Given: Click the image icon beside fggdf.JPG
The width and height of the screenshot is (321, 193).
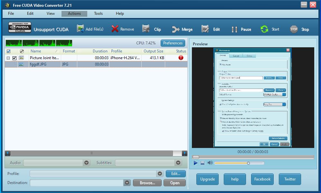Looking at the screenshot, I should [x=21, y=64].
